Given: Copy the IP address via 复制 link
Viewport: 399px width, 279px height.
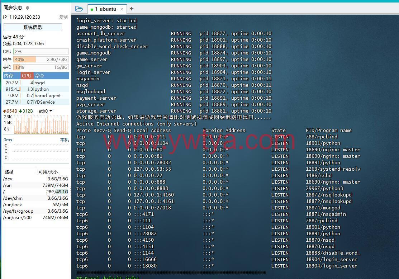Looking at the screenshot, I should [x=63, y=17].
